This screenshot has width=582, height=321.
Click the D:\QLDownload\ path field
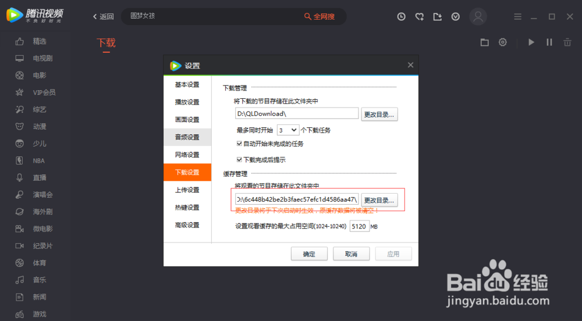tap(297, 113)
